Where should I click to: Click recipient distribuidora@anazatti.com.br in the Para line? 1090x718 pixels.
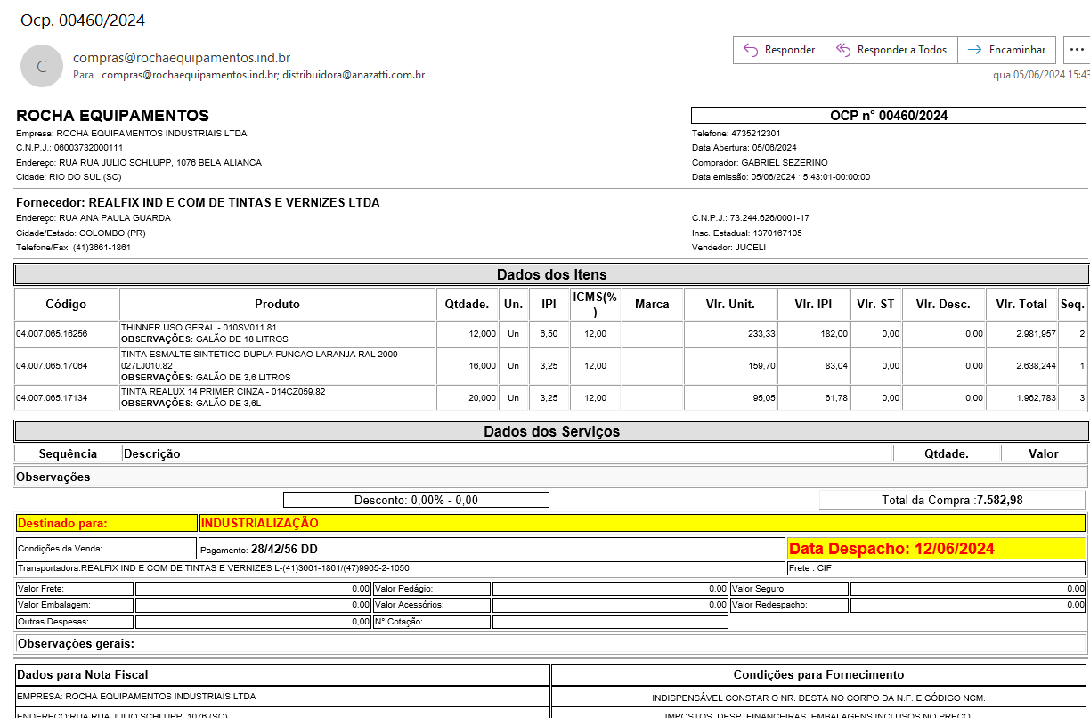354,75
